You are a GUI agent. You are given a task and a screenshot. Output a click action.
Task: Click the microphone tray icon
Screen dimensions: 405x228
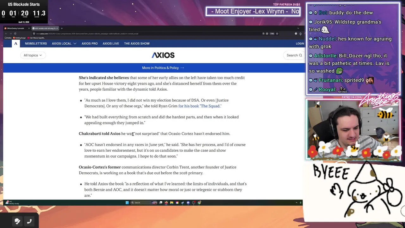(x=300, y=203)
